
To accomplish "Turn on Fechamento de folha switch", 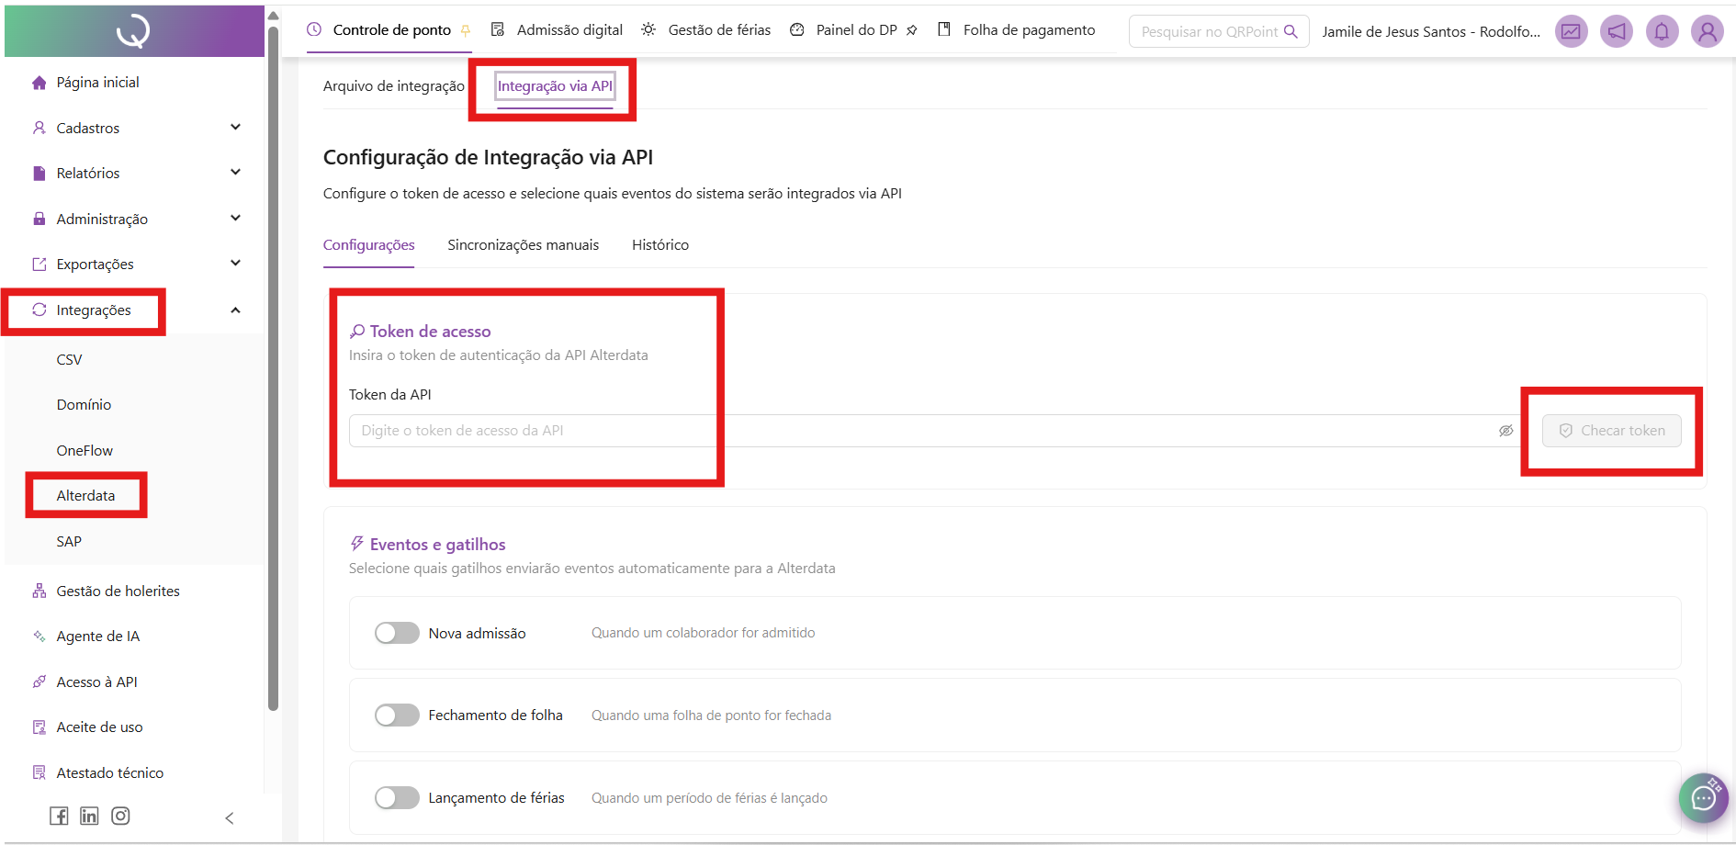I will point(397,715).
